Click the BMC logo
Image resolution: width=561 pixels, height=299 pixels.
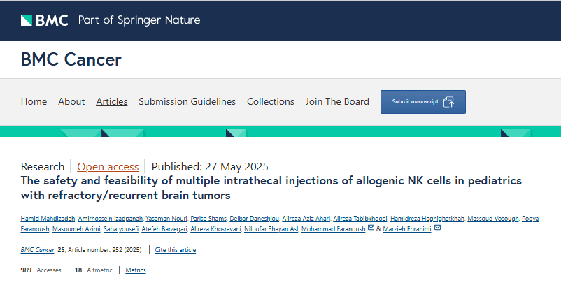(x=45, y=20)
